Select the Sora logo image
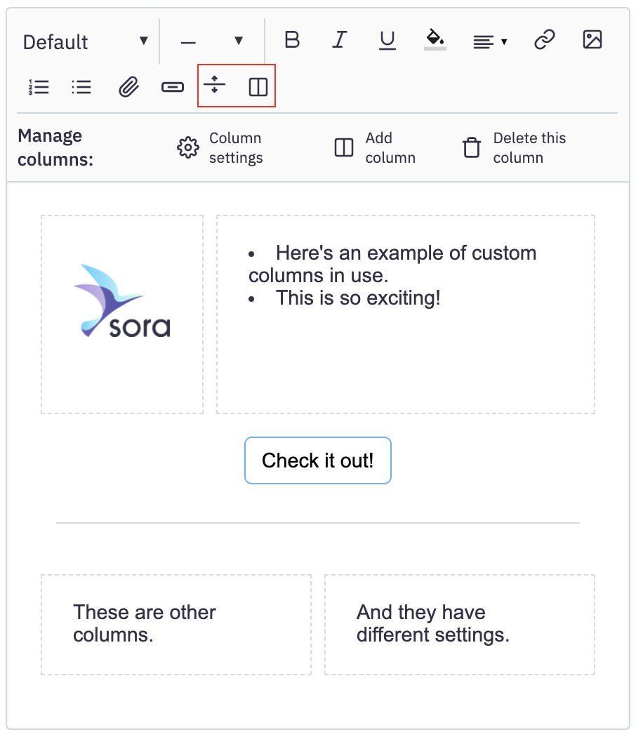Viewport: 636px width, 737px height. 121,301
